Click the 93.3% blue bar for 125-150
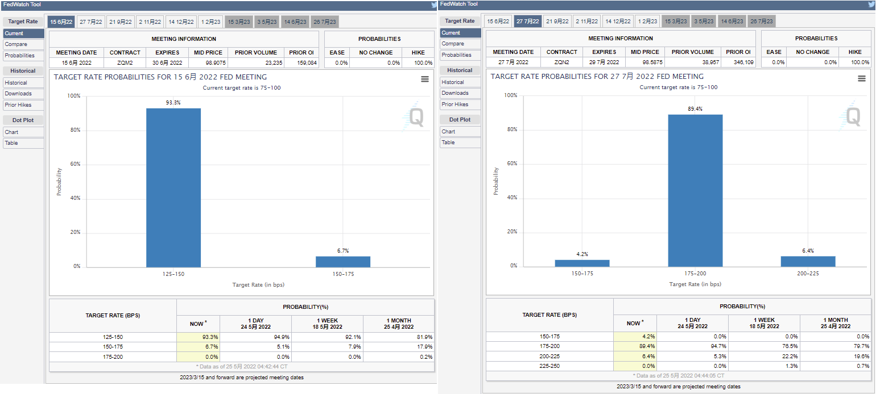Screen dimensions: 880x394 [x=173, y=187]
